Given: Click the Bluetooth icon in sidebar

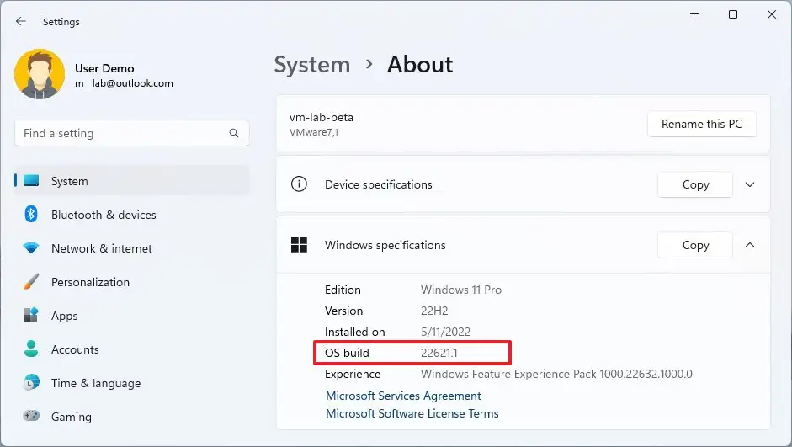Looking at the screenshot, I should [31, 214].
